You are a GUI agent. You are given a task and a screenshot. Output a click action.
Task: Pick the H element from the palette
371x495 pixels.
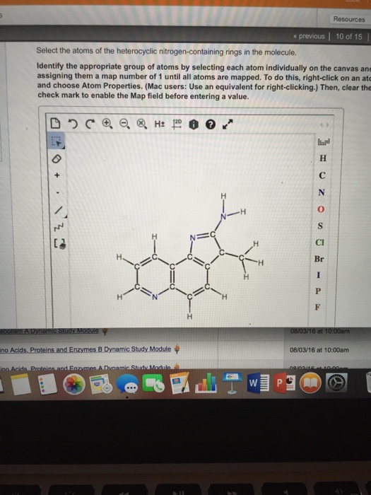[x=323, y=158]
